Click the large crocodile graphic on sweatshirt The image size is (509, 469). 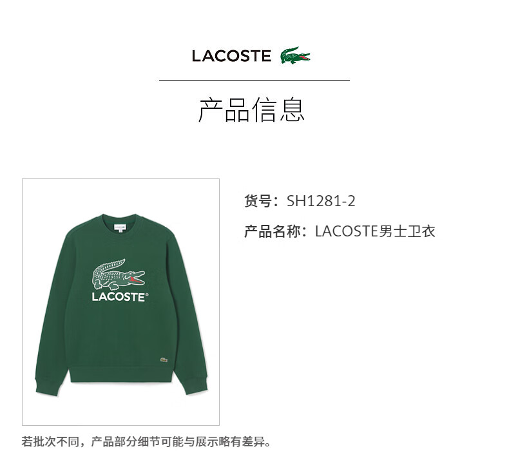[119, 274]
